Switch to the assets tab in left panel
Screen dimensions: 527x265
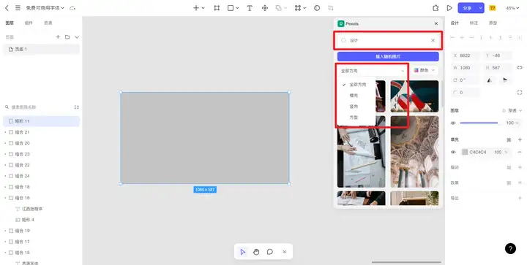click(48, 23)
